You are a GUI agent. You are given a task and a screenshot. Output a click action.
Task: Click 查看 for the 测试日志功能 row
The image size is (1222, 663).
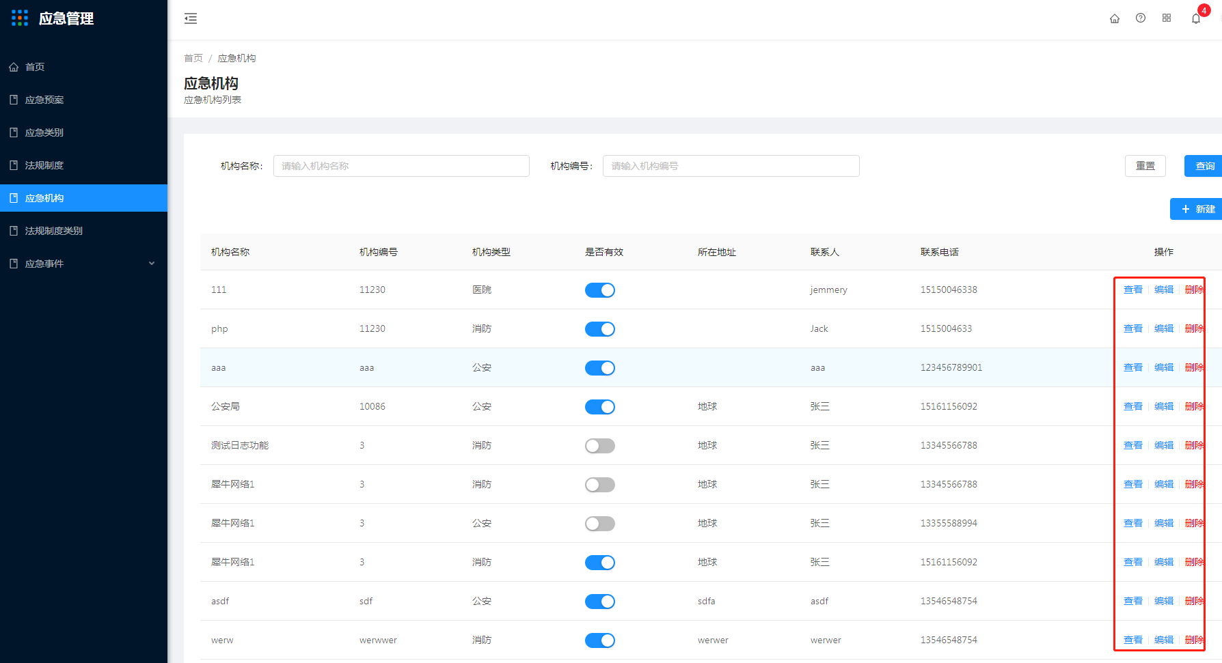[1133, 445]
